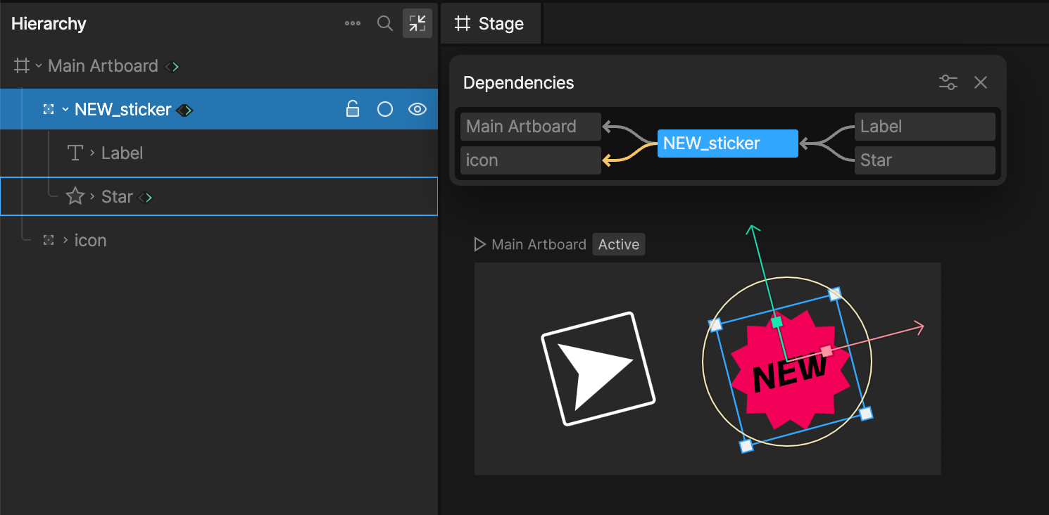Click the star shape icon of Star
1049x515 pixels.
click(75, 196)
